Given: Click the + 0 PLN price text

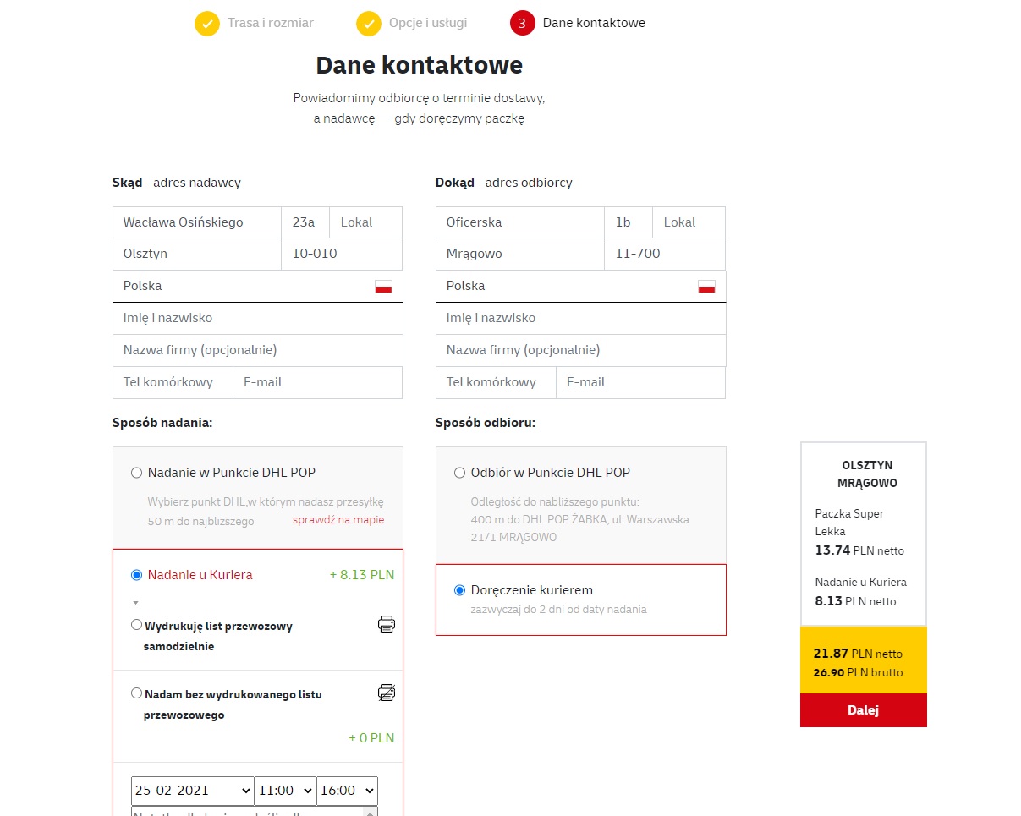Looking at the screenshot, I should pyautogui.click(x=371, y=737).
